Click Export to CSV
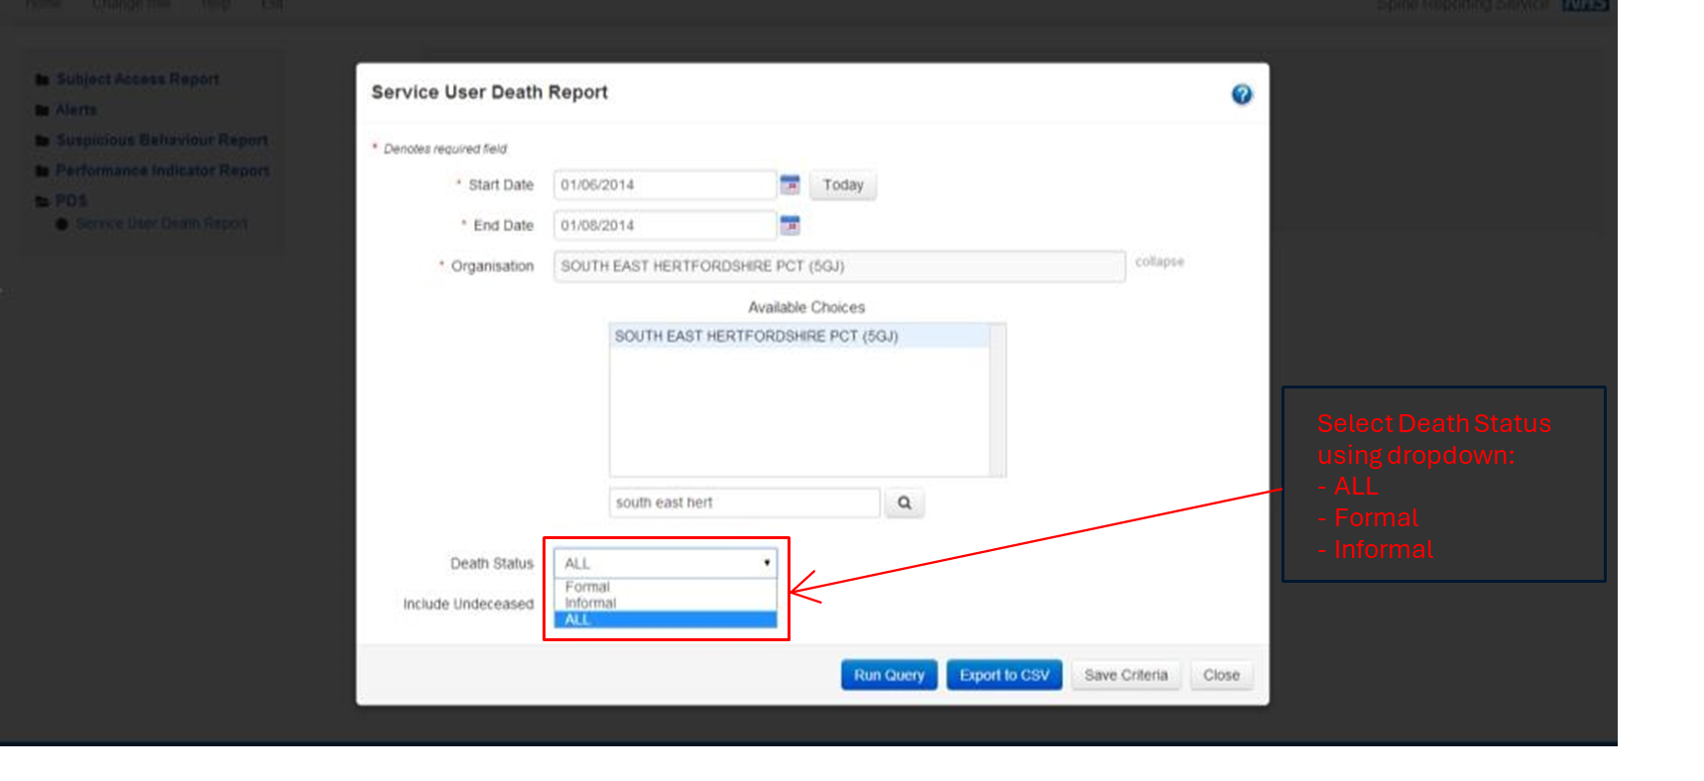Image resolution: width=1704 pixels, height=781 pixels. tap(1004, 675)
